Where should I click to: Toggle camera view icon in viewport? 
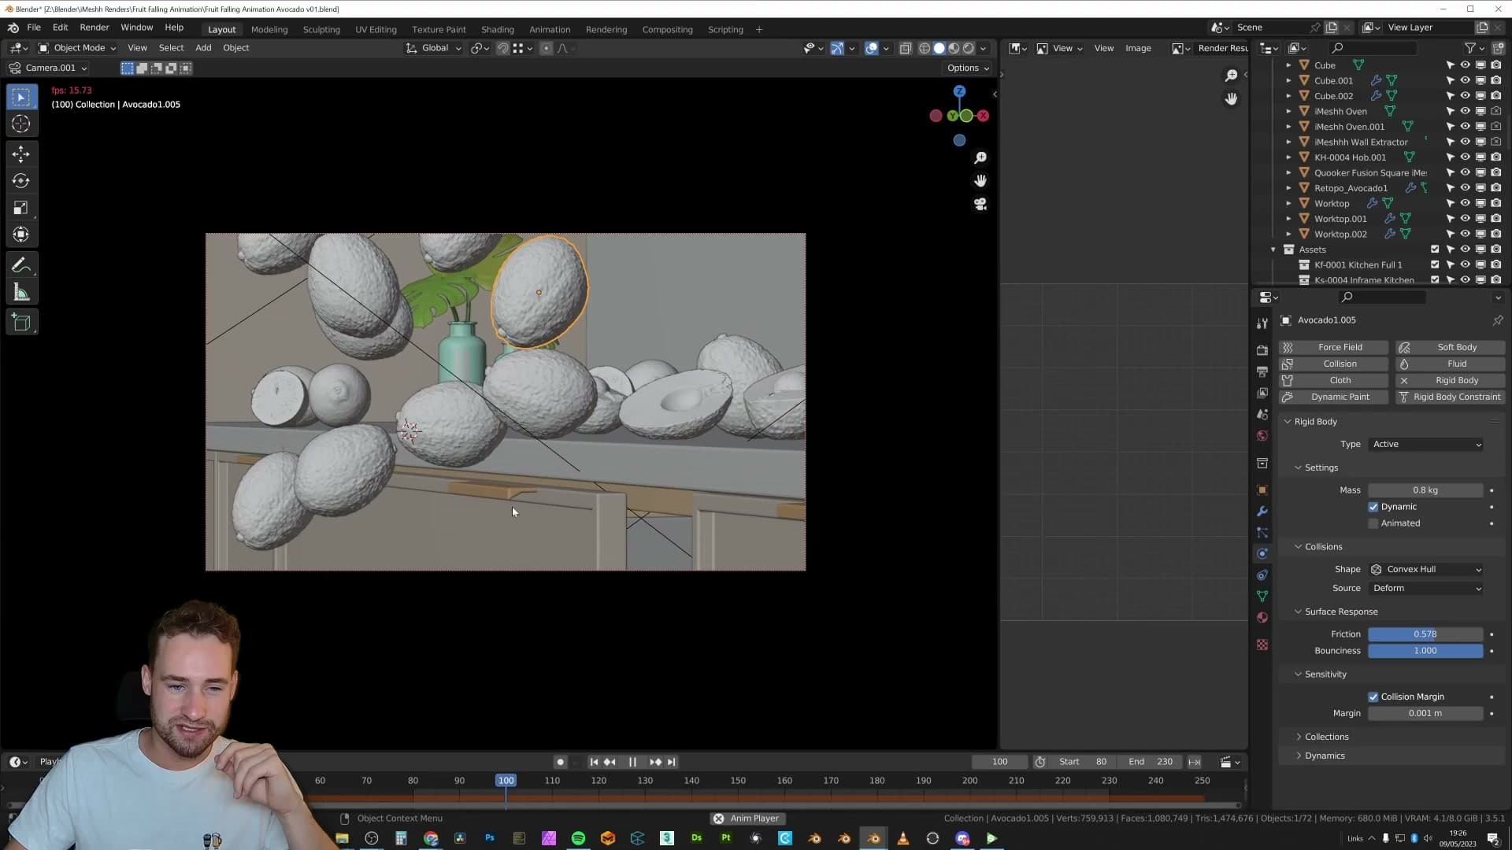click(x=980, y=204)
